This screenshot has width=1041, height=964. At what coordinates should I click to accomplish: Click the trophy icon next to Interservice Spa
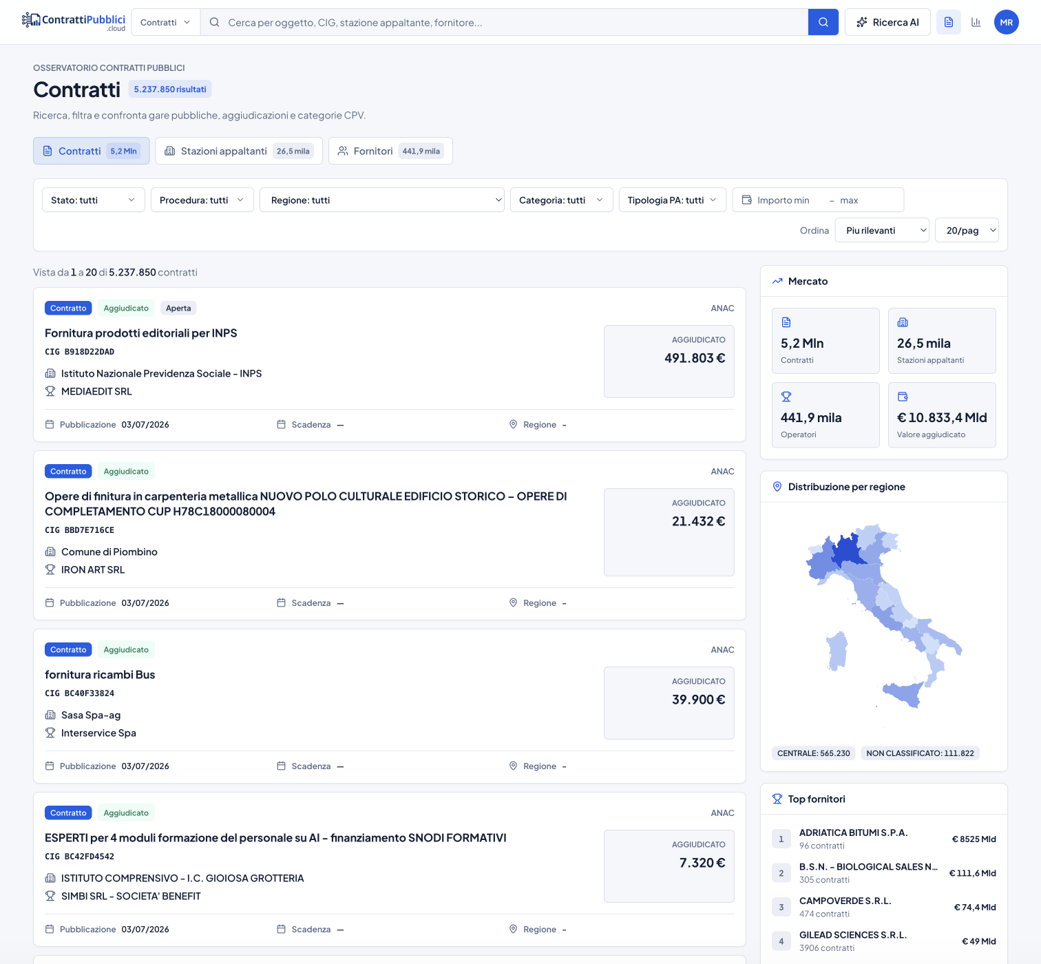point(50,733)
